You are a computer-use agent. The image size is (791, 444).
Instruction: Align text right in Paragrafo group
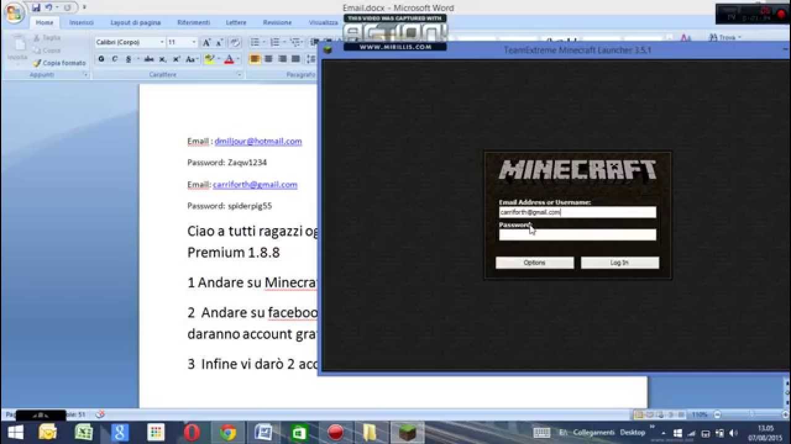click(x=282, y=59)
